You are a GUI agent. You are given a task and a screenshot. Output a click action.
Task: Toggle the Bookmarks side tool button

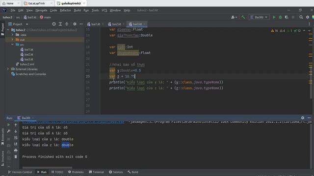[2, 137]
